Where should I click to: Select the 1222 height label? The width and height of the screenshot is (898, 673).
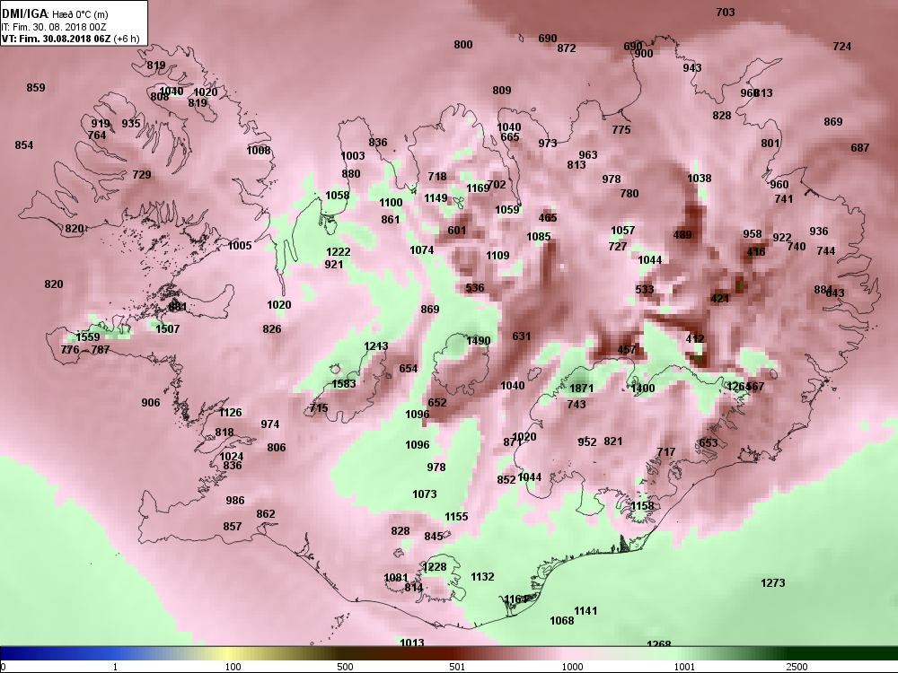click(x=339, y=252)
